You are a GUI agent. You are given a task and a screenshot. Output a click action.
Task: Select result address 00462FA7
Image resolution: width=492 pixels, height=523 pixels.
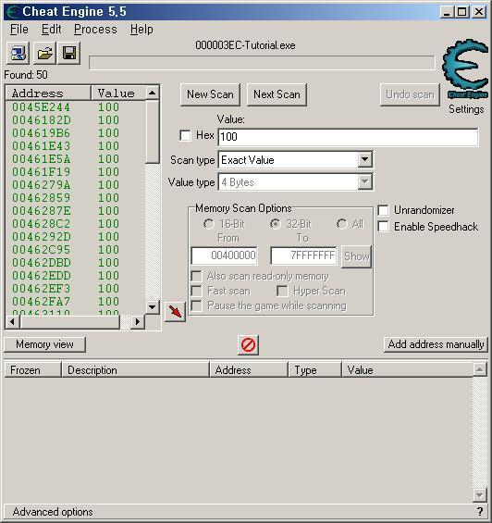click(x=41, y=302)
